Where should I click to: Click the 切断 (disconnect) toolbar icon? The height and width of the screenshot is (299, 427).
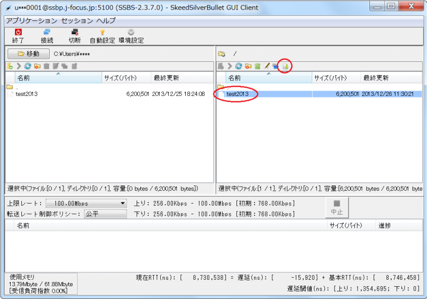coord(75,36)
